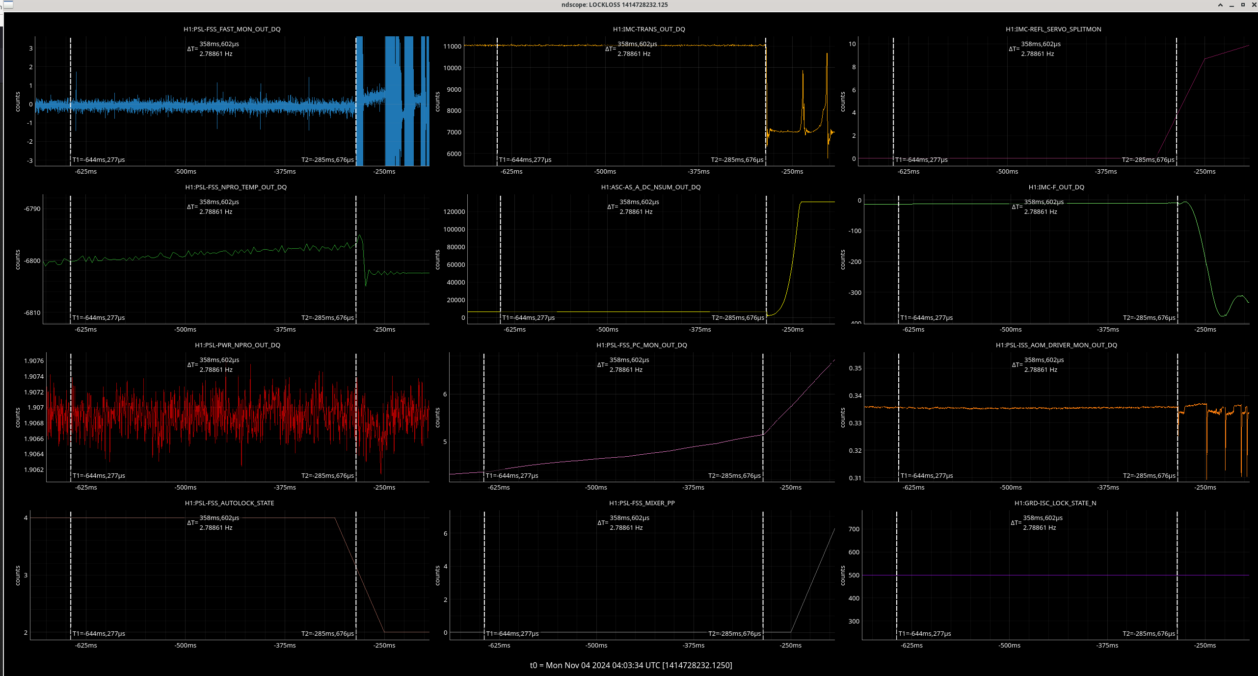
Task: Click the T1 cursor label in IMC-F_OUT plot
Action: (927, 318)
